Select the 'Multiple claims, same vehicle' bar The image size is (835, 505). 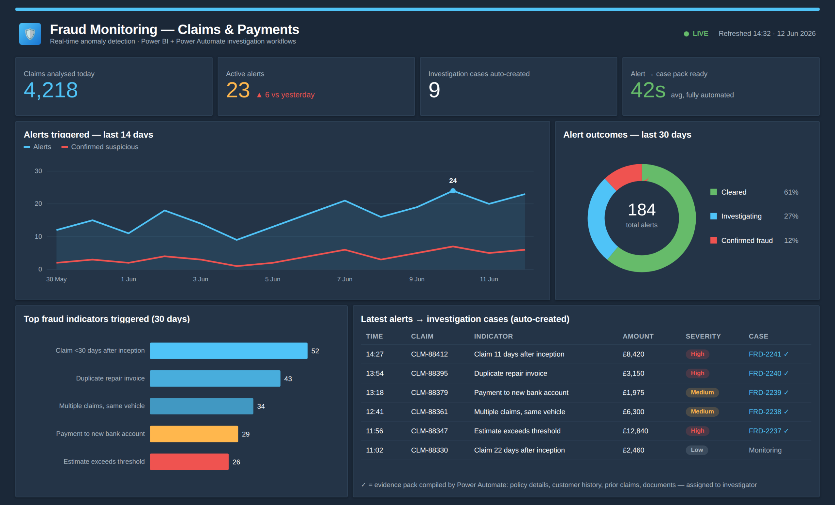click(201, 406)
